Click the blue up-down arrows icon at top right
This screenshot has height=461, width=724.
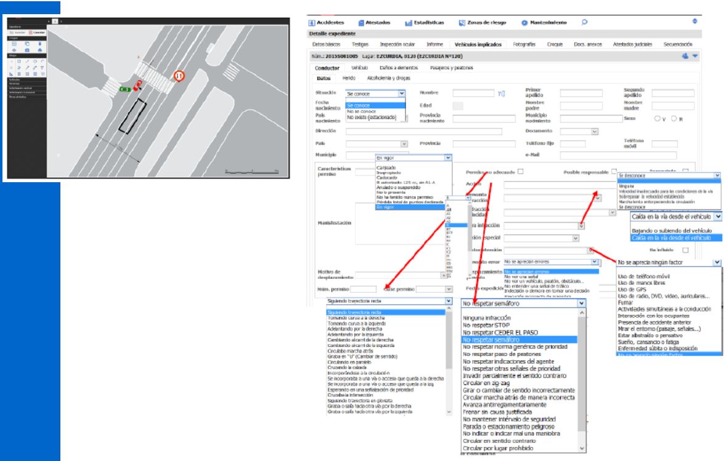pyautogui.click(x=694, y=21)
